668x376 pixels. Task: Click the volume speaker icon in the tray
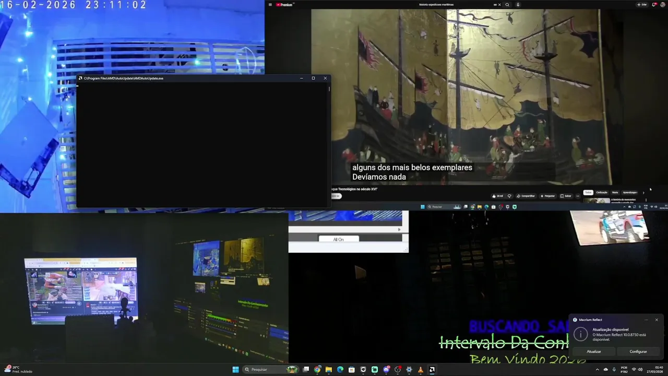point(640,370)
